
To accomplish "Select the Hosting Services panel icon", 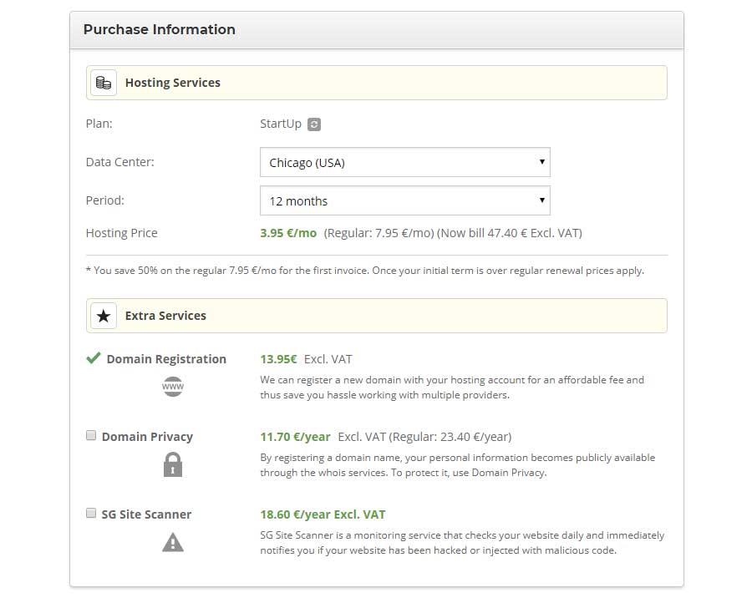I will (x=104, y=82).
